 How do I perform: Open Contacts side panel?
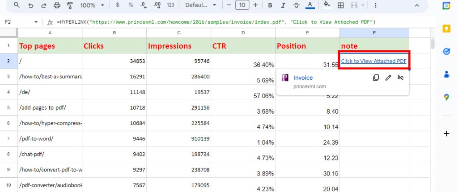click(446, 74)
